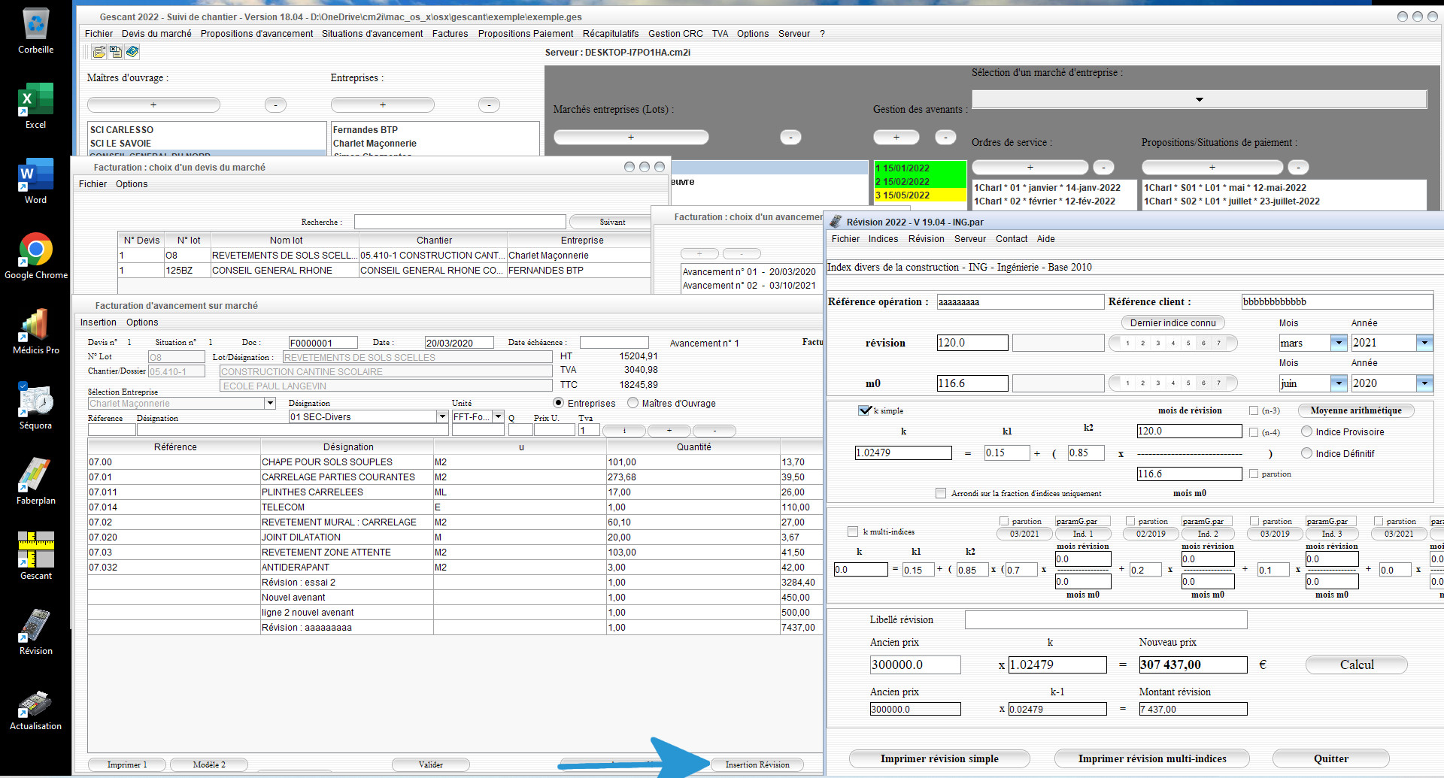Click the open file folder toolbar icon
Image resolution: width=1444 pixels, height=778 pixels.
click(x=99, y=52)
